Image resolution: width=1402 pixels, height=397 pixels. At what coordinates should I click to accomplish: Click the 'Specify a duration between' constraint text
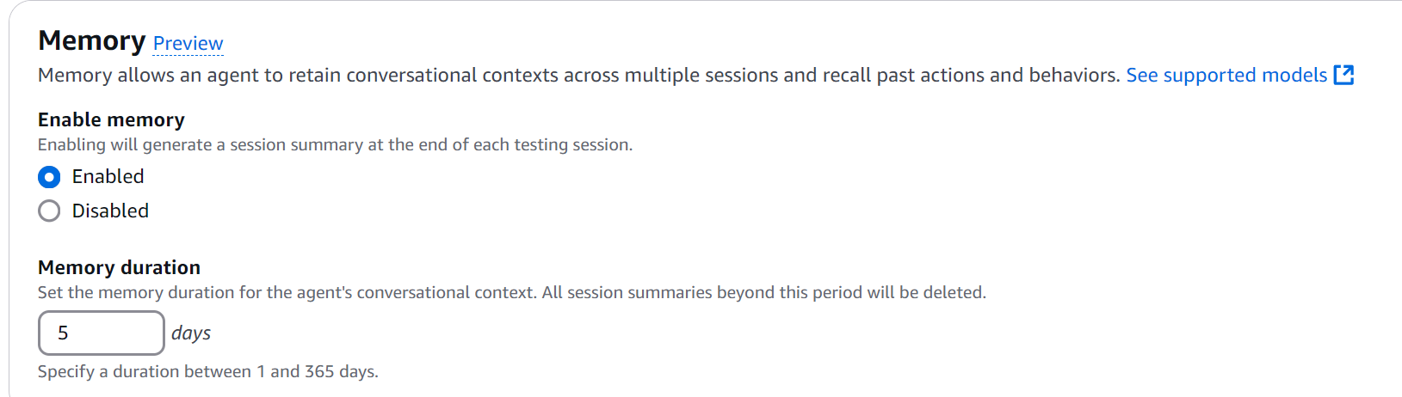point(207,371)
